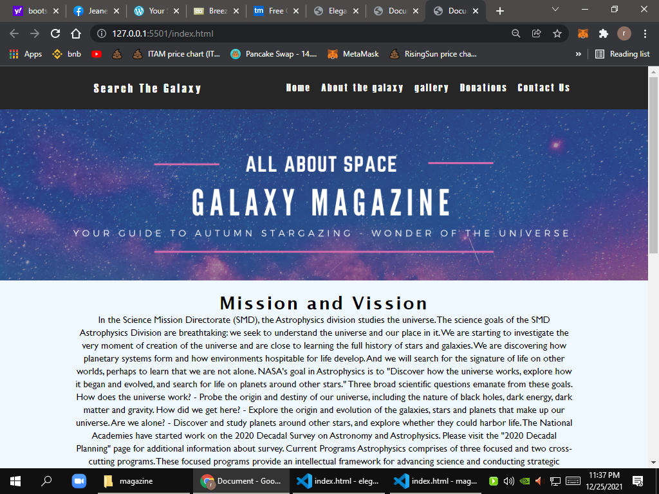Open the tab search dropdown arrow

point(555,10)
